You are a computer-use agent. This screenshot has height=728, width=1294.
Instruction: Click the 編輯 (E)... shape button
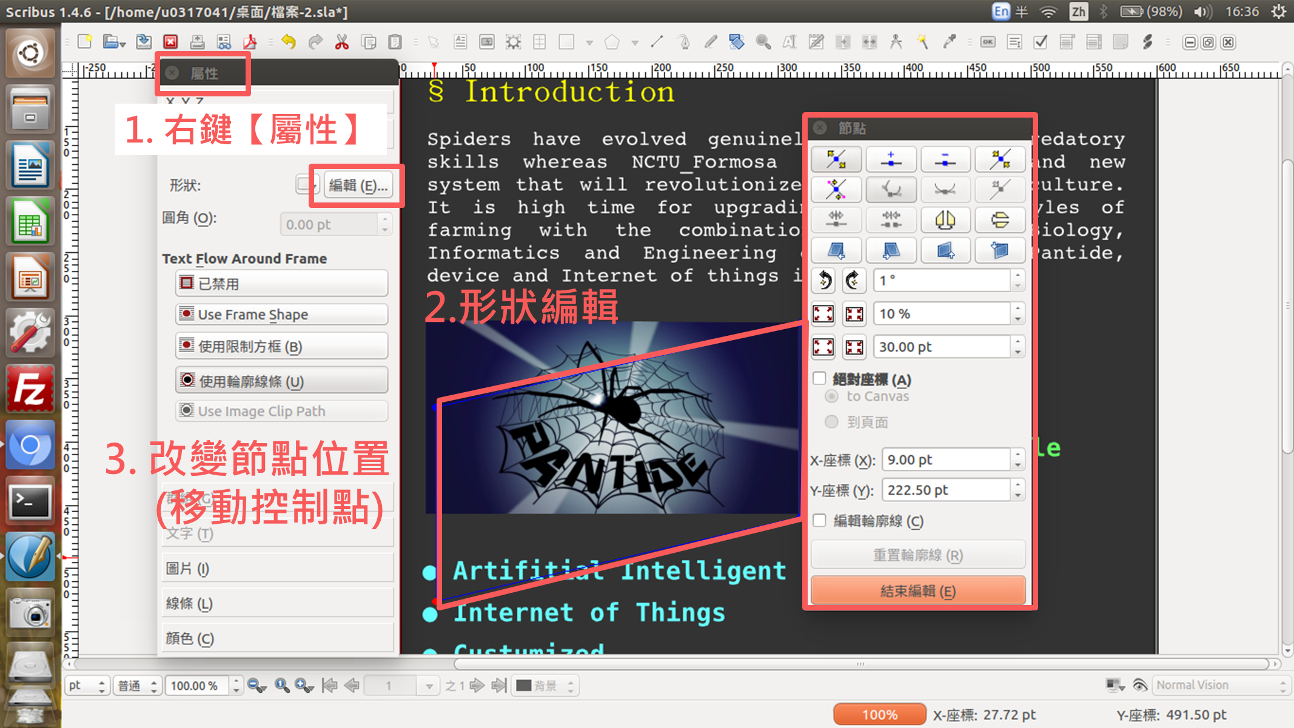[x=358, y=185]
